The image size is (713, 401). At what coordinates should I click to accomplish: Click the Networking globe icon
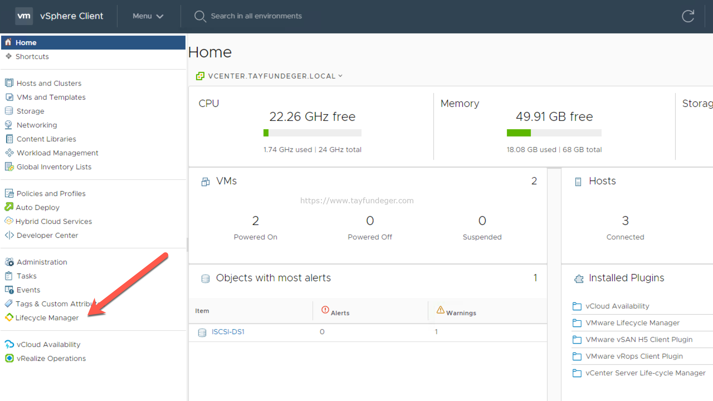9,125
